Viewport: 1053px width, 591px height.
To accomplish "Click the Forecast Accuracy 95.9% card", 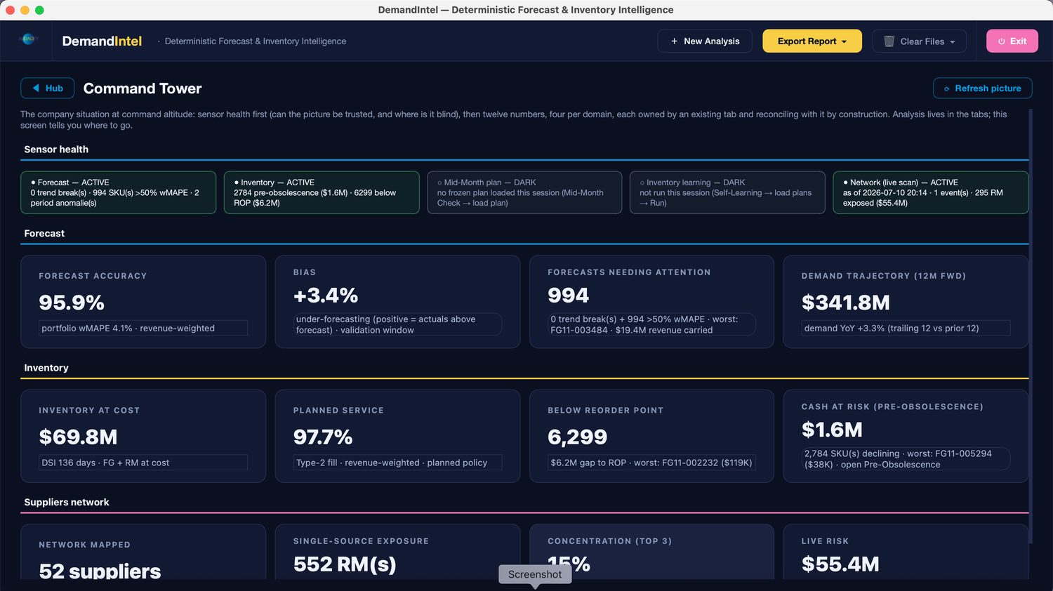I will click(143, 302).
